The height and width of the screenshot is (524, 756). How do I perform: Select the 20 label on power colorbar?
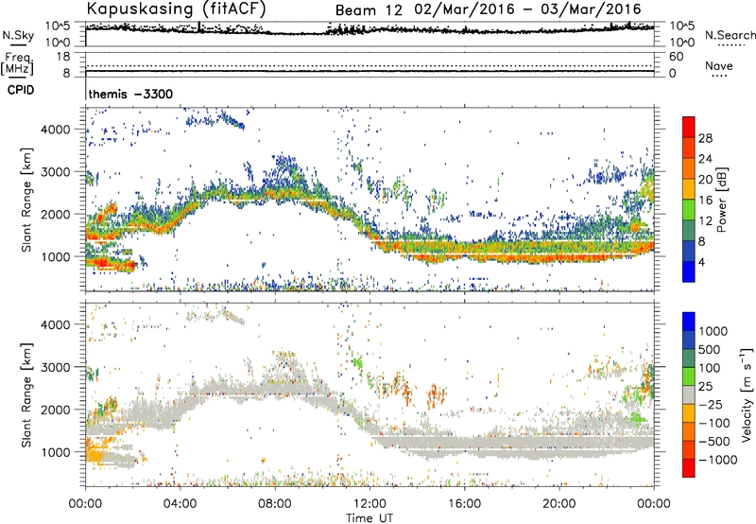705,180
